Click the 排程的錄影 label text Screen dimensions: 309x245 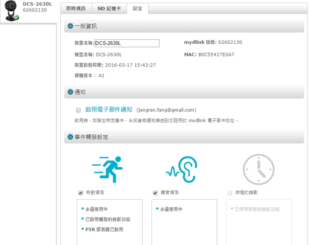246,192
